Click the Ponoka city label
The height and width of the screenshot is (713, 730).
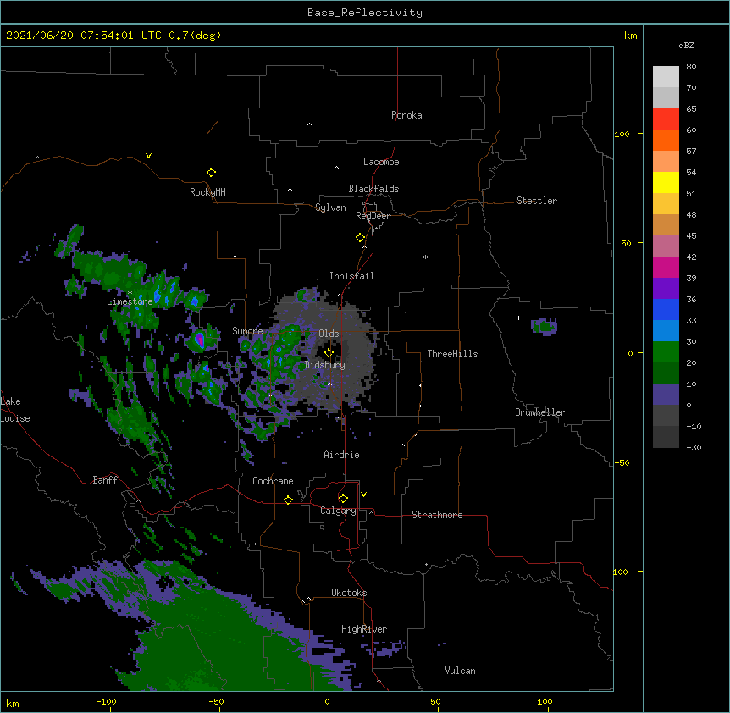pos(406,115)
